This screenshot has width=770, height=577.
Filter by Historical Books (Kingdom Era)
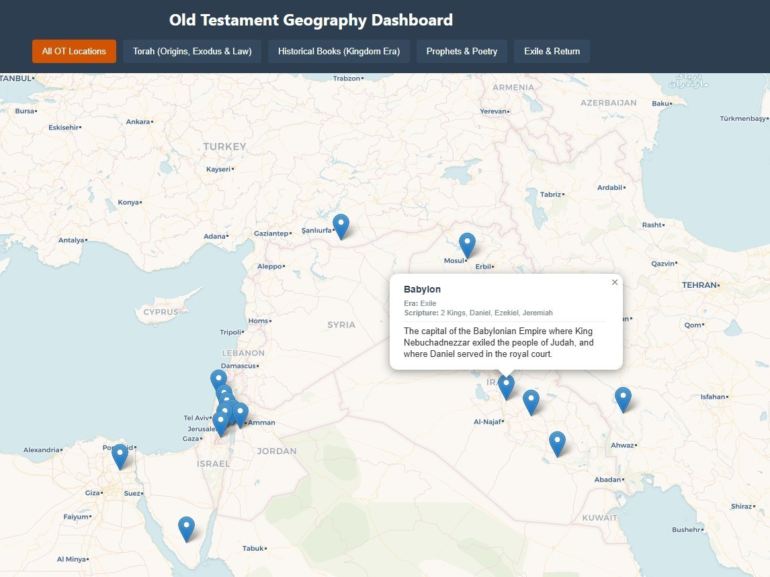coord(339,52)
